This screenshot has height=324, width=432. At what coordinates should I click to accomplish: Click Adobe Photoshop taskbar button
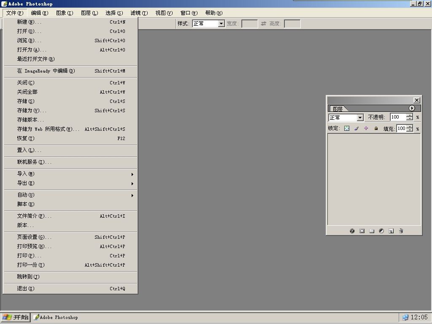[x=56, y=317]
